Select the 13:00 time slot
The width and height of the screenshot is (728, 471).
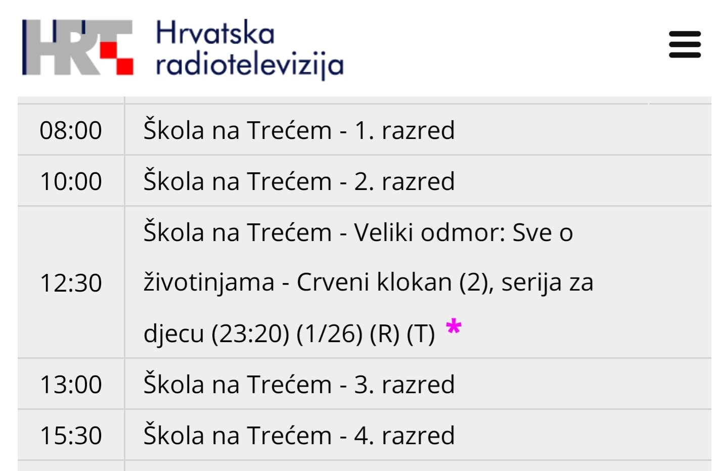click(x=71, y=385)
